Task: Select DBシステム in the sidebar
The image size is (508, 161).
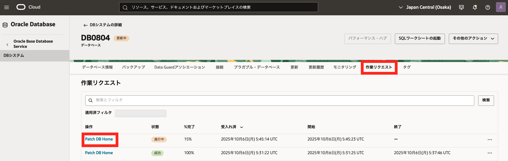Action: pyautogui.click(x=14, y=55)
